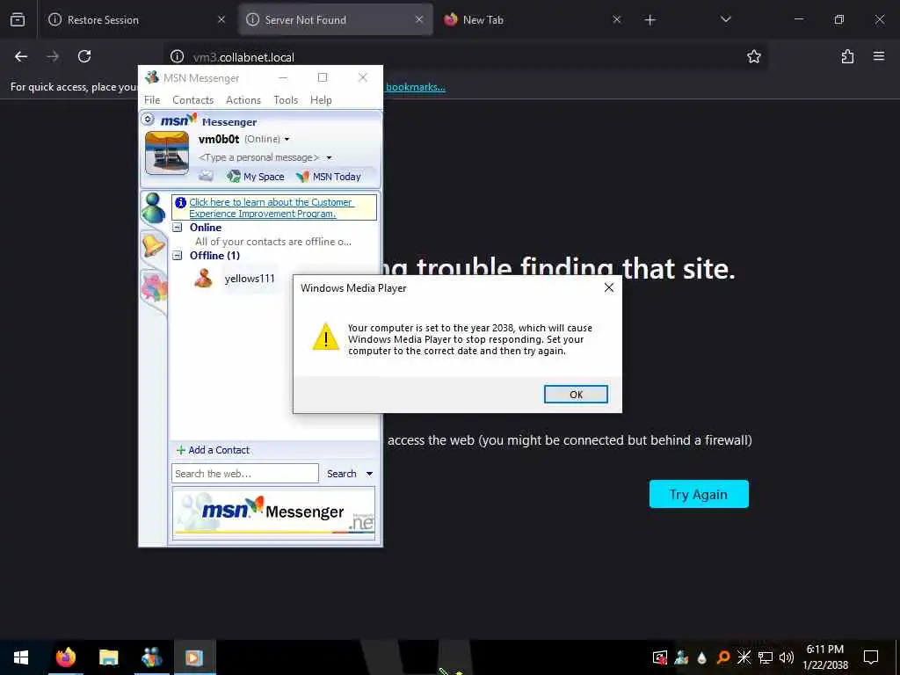Select the alerts bell tab in Messenger
Viewport: 900px width, 675px height.
153,246
